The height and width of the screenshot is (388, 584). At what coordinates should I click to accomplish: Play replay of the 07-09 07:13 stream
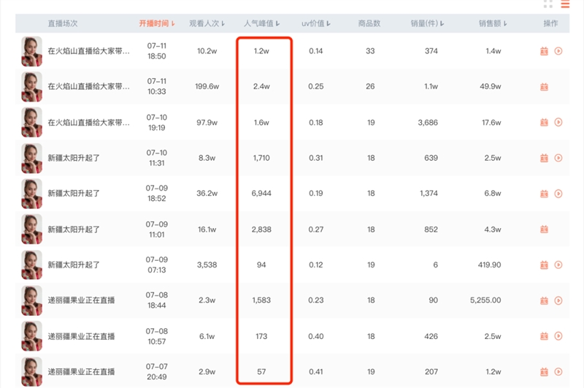pyautogui.click(x=558, y=265)
